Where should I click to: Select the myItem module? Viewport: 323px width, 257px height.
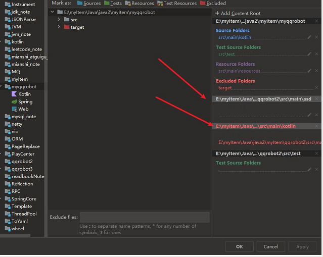(x=16, y=79)
